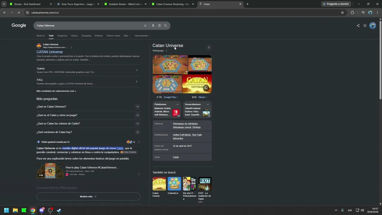Open Steam from the taskbar
Viewport: 382px width, 215px height.
point(59,210)
